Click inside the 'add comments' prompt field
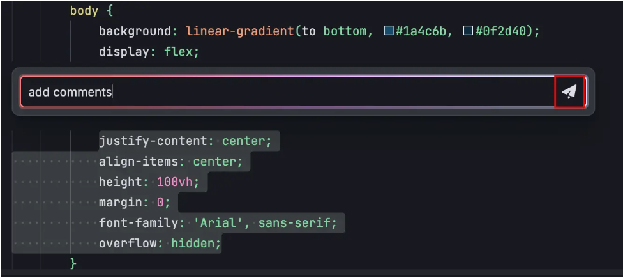Viewport: 623px width, 280px height. click(x=287, y=92)
